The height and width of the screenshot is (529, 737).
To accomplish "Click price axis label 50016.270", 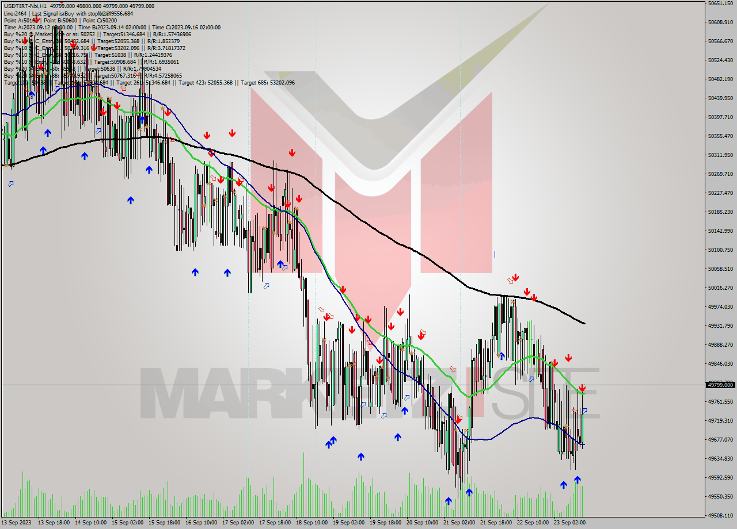I will click(721, 287).
